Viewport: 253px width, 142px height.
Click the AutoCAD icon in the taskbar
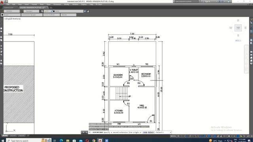tap(100, 140)
